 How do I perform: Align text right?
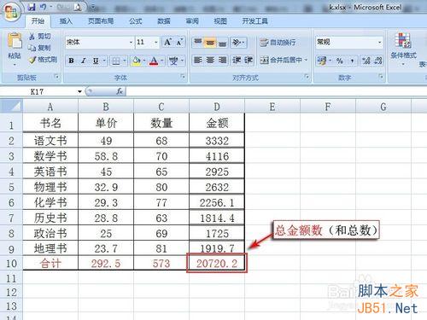(x=222, y=60)
